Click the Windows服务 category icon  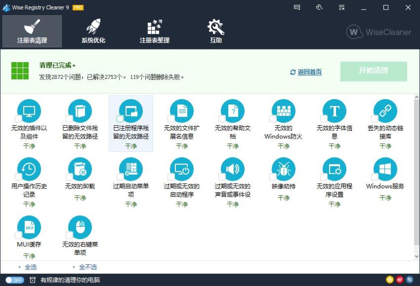(385, 169)
